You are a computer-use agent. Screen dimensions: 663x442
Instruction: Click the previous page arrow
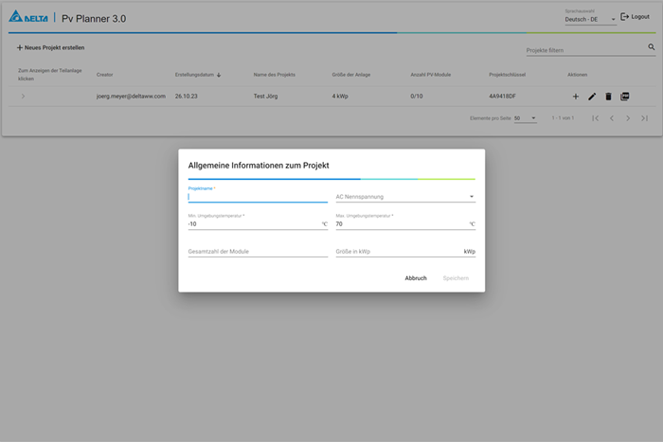(x=612, y=118)
